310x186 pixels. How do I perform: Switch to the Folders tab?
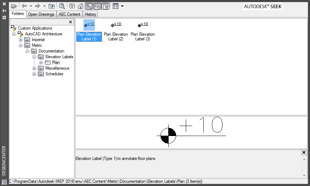(18, 14)
